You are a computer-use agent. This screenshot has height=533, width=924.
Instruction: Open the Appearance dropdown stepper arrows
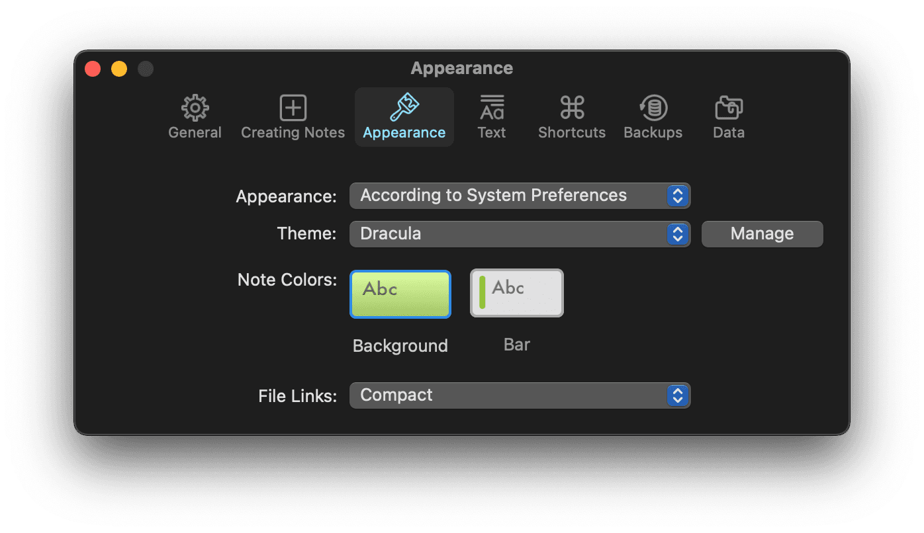(x=677, y=195)
